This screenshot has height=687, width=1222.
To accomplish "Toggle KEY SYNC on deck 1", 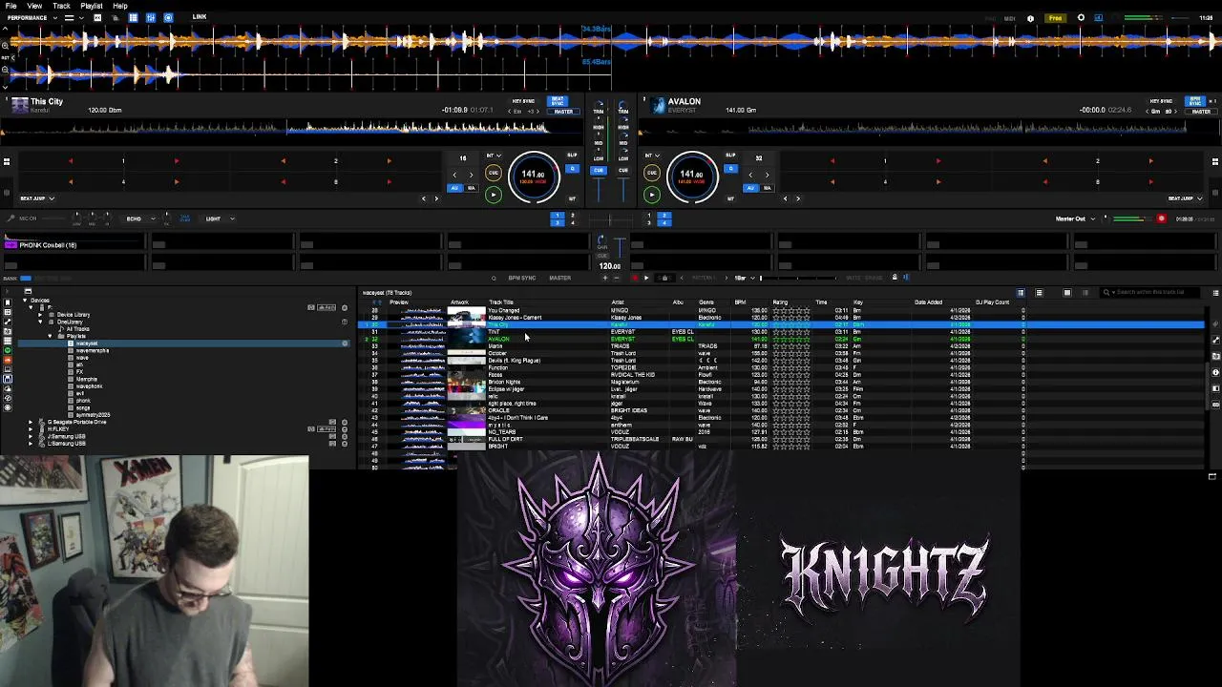I will pyautogui.click(x=523, y=101).
